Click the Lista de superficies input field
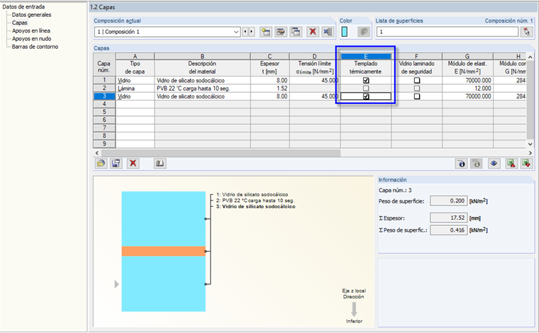This screenshot has height=333, width=539. tap(448, 32)
